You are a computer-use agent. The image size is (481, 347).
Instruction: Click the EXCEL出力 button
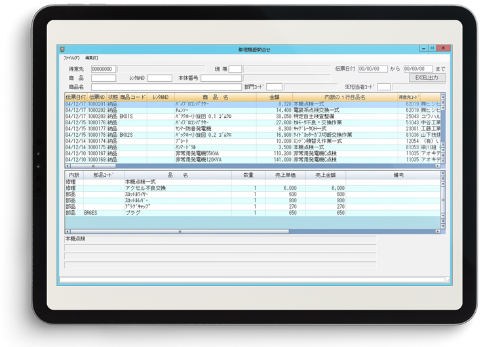(427, 78)
